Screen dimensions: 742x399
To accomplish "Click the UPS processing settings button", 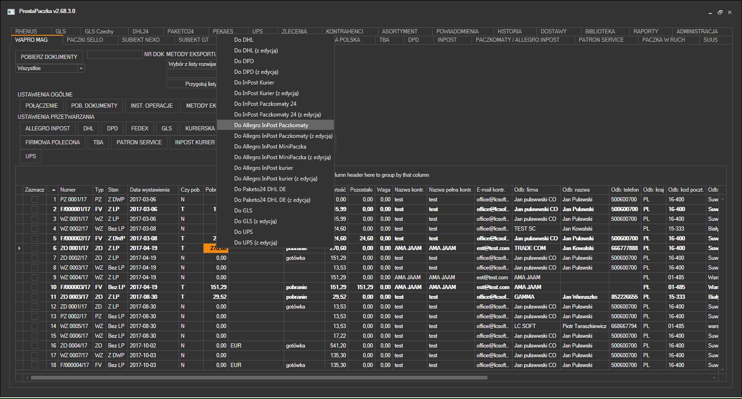I will pyautogui.click(x=31, y=156).
